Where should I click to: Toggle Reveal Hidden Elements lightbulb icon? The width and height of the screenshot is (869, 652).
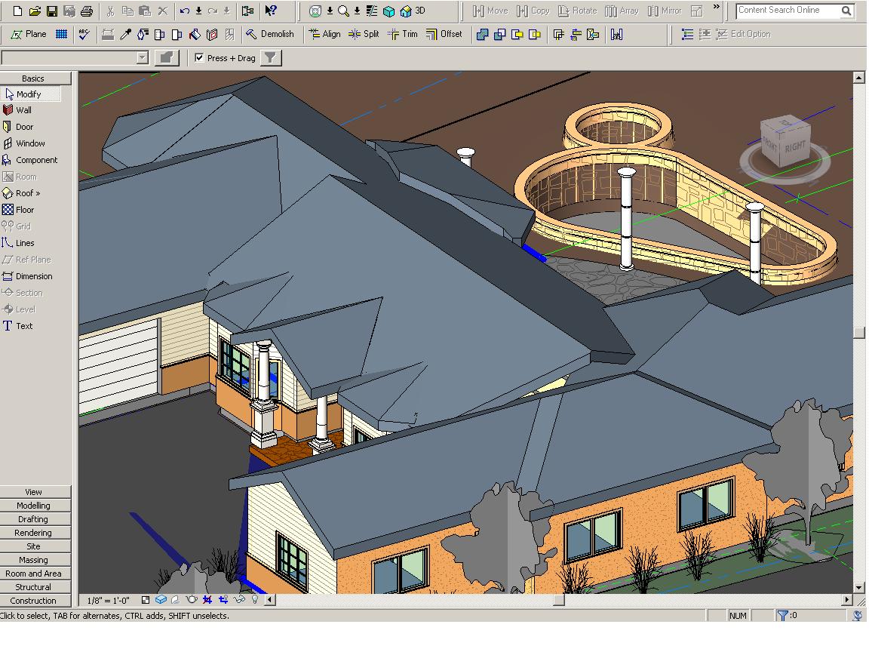coord(255,600)
